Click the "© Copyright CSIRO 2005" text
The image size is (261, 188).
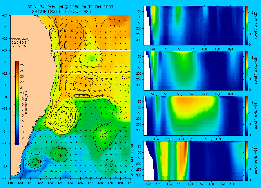pyautogui.click(x=132, y=158)
